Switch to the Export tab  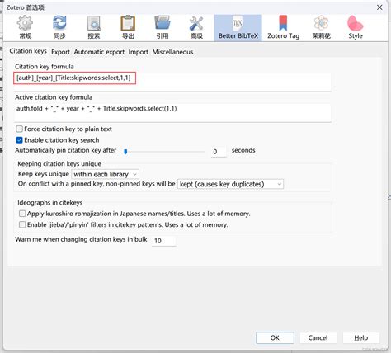click(60, 52)
